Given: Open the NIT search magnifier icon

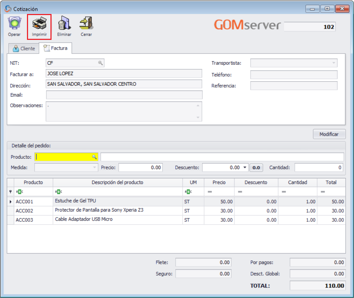Looking at the screenshot, I should (101, 63).
